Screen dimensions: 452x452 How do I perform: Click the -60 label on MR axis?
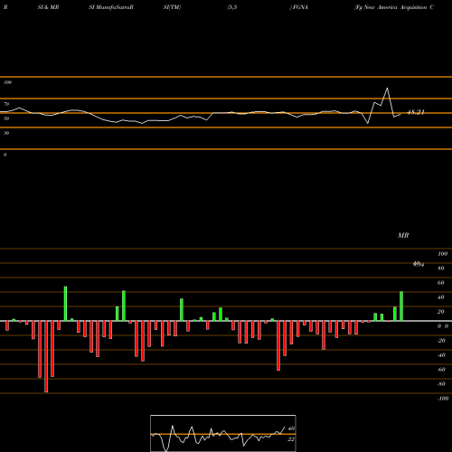tap(441, 370)
